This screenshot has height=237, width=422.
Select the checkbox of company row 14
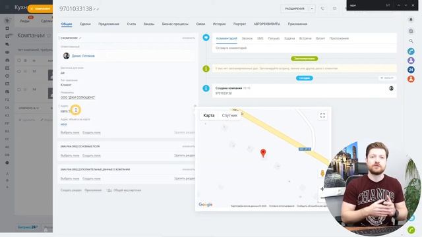(x=19, y=90)
